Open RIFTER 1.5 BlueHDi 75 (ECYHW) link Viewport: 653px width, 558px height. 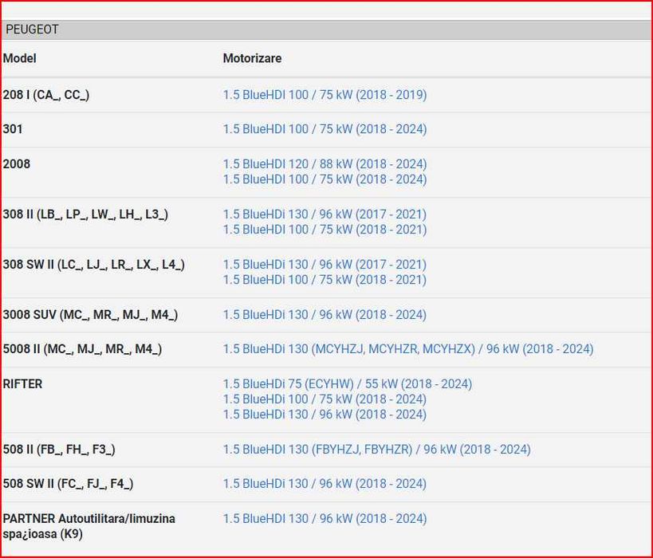[348, 384]
